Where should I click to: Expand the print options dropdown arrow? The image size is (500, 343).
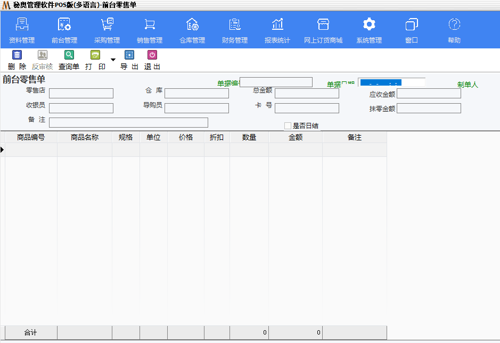tap(113, 60)
